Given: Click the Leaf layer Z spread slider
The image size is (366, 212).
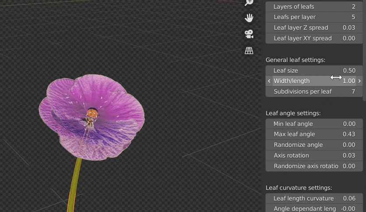Looking at the screenshot, I should [314, 28].
